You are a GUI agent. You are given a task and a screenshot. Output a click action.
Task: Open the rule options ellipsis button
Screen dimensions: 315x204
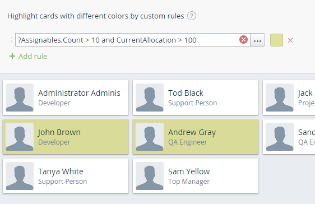[257, 40]
